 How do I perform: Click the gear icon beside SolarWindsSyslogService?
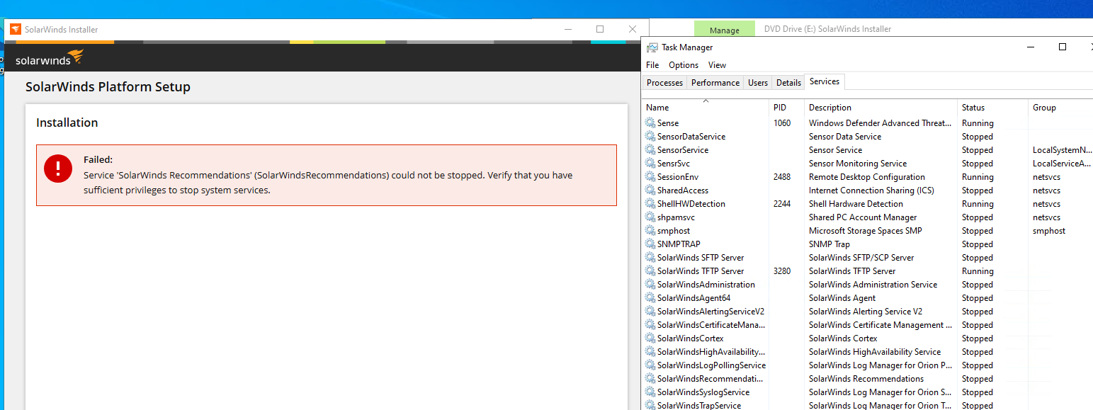point(650,392)
